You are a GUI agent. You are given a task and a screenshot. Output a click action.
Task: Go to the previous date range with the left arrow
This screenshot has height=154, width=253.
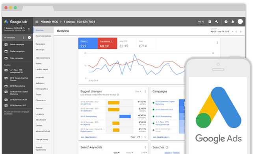[x=236, y=32]
